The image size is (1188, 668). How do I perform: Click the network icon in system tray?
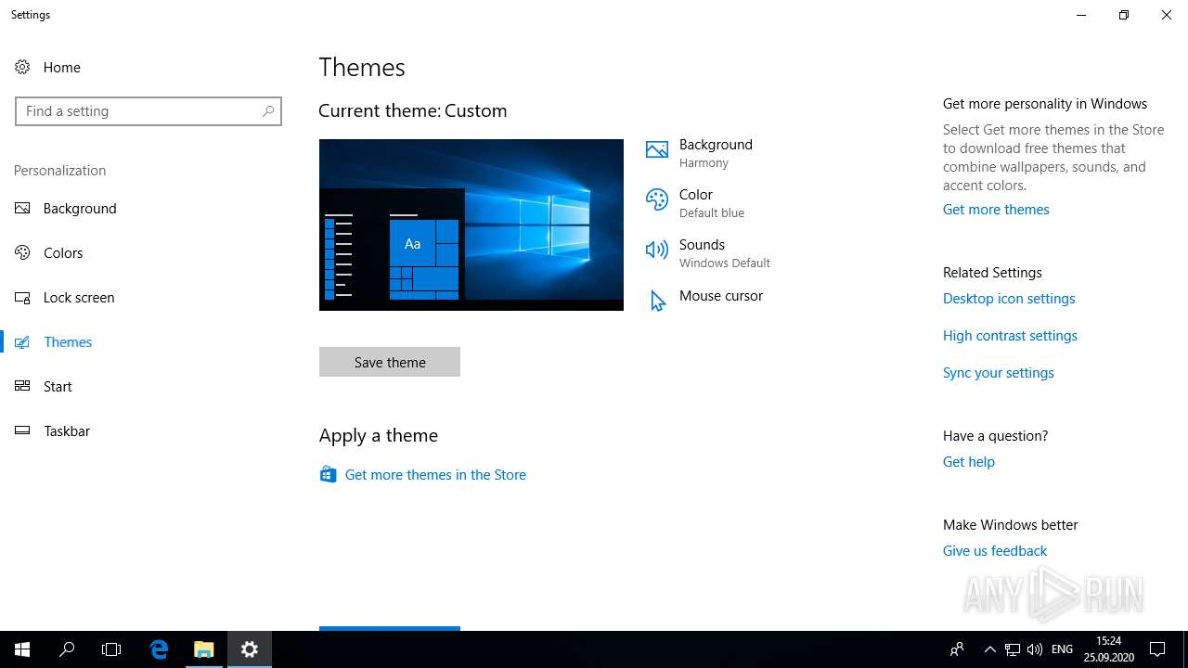(1013, 649)
